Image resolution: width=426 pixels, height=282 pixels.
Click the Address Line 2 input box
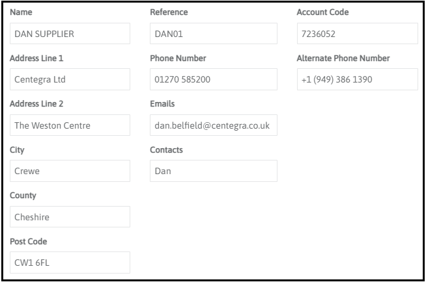click(70, 125)
